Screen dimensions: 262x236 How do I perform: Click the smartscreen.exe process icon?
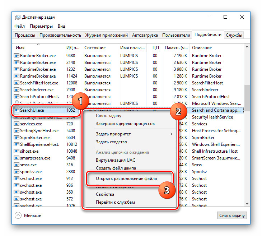click(x=17, y=158)
